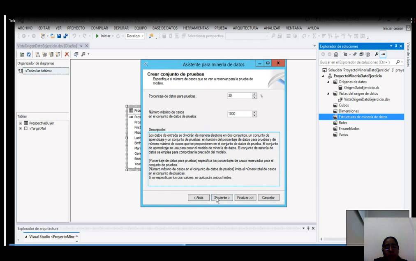Open the BASE DE DATOS menu
Image resolution: width=416 pixels, height=261 pixels.
(x=165, y=28)
